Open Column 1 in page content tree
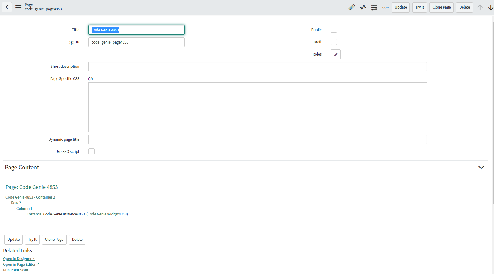The height and width of the screenshot is (274, 494). [x=24, y=209]
